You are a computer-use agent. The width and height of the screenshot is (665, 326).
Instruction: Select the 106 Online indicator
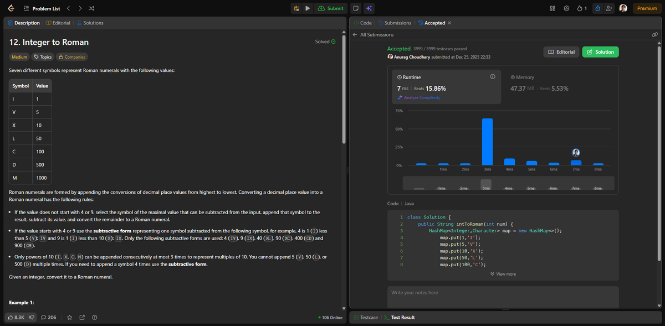(x=331, y=317)
